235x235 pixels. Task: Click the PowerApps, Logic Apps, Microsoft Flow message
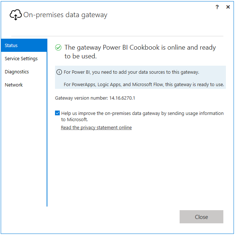point(144,85)
